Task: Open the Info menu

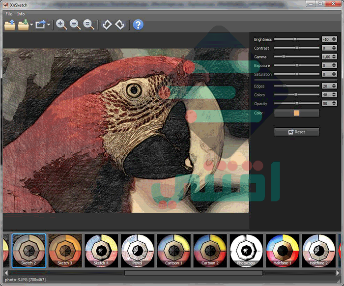Action: (21, 14)
